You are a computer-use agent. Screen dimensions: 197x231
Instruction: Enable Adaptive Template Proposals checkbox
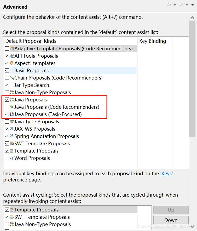click(x=7, y=48)
